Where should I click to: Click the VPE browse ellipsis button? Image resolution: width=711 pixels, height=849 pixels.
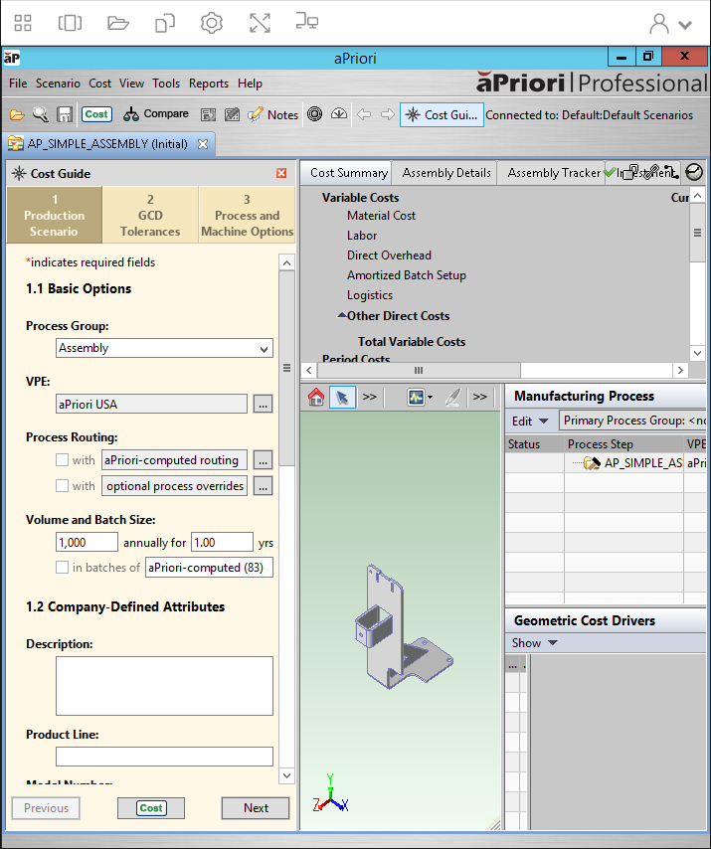pyautogui.click(x=263, y=404)
